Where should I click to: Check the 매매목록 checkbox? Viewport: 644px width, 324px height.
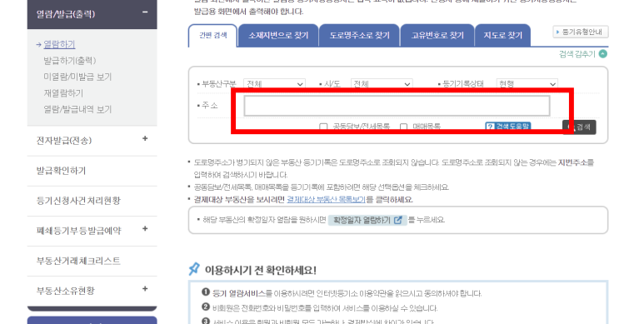pyautogui.click(x=404, y=127)
